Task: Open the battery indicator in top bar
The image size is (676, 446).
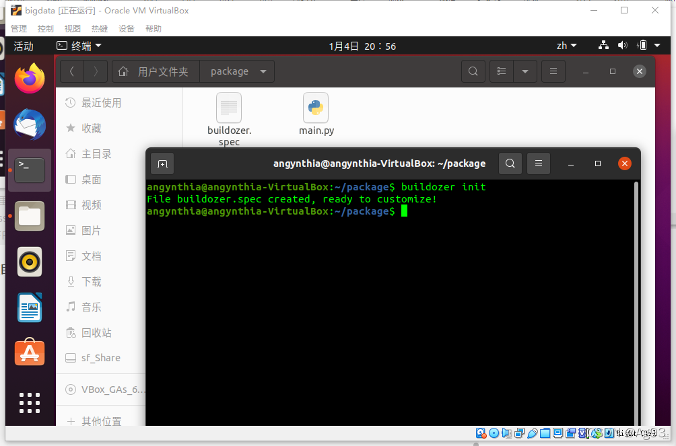Action: point(642,45)
